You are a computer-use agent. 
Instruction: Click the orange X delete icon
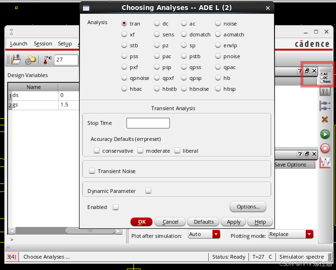(325, 120)
